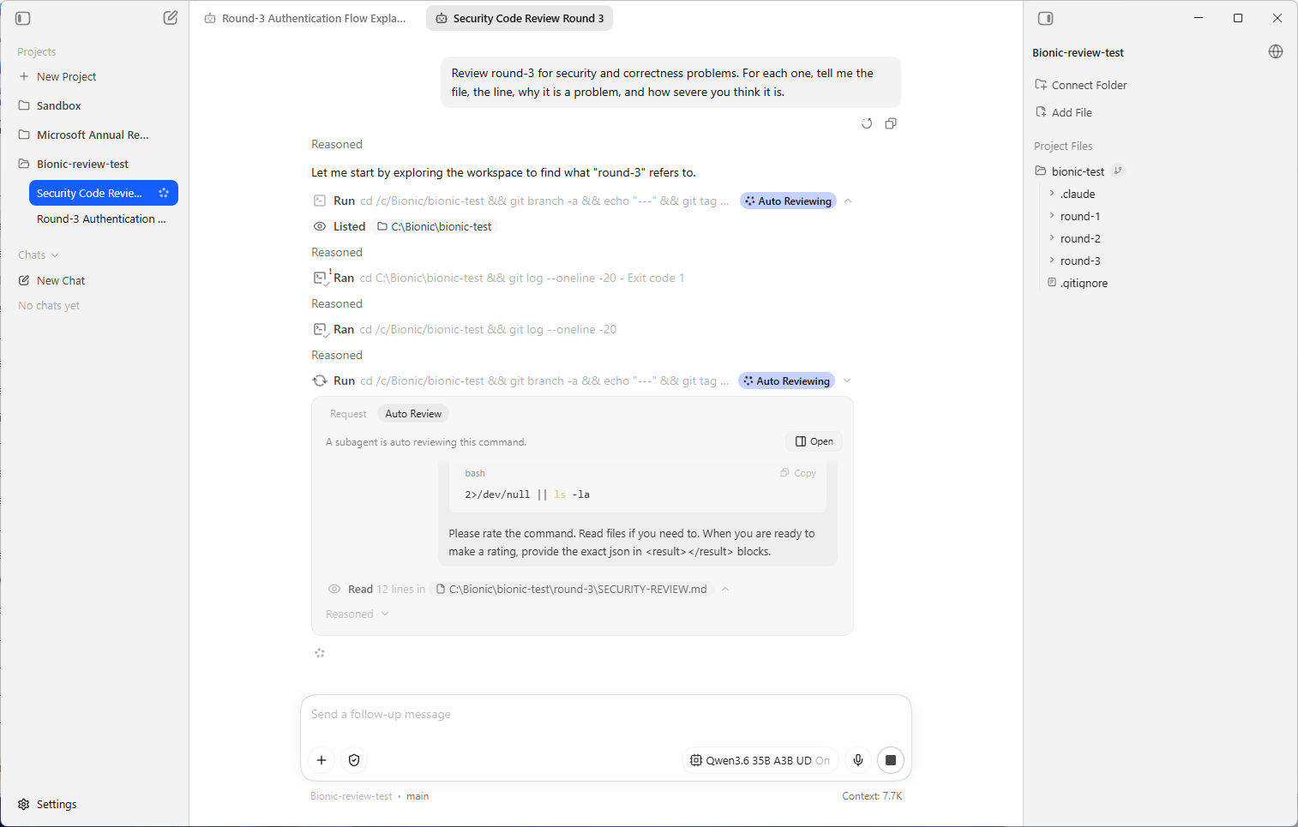The height and width of the screenshot is (827, 1298).
Task: Toggle the Qwen3.6 35B A3B model selector
Action: [760, 760]
